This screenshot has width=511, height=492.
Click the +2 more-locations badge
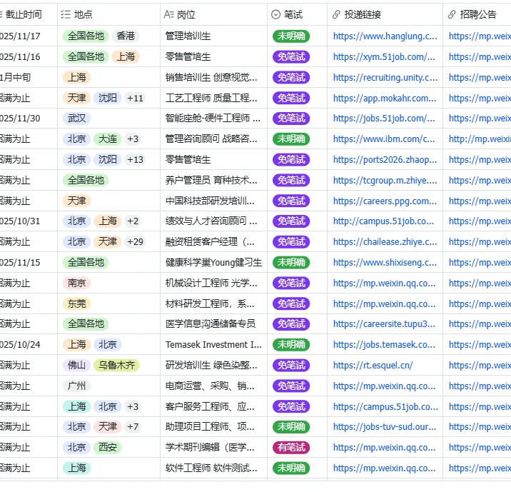coord(133,221)
